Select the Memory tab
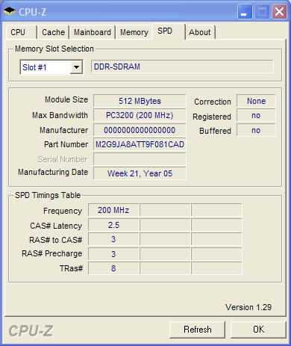 click(x=134, y=32)
